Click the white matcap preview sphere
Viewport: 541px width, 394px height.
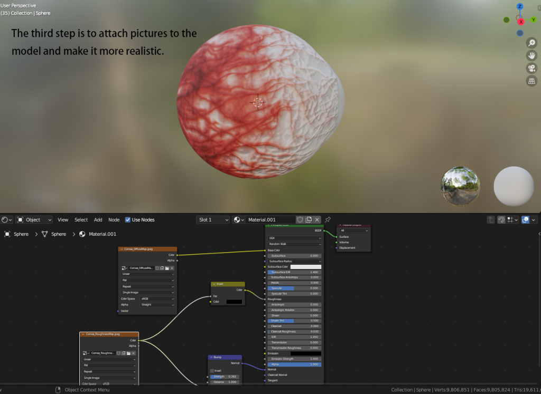click(x=514, y=186)
